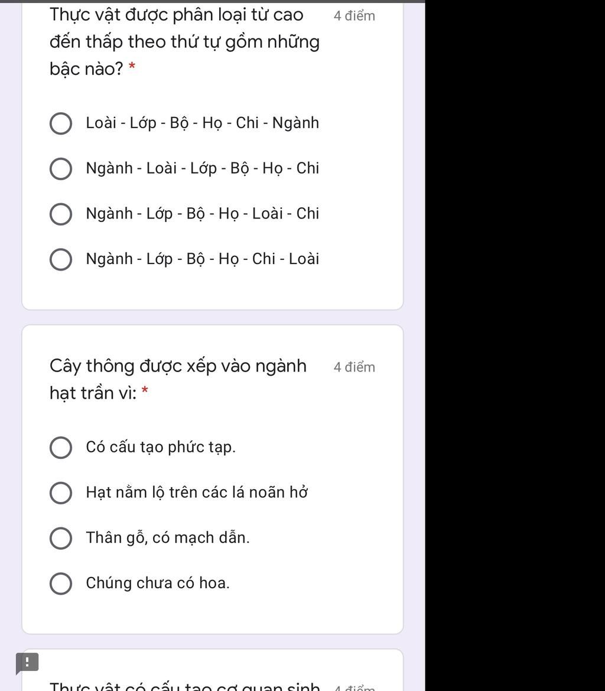
Task: Pick radio circle beside 'Thân gỗ, có mạch dẫn.'
Action: (60, 538)
